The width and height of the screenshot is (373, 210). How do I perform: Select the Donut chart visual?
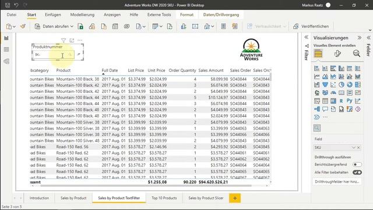(350, 85)
